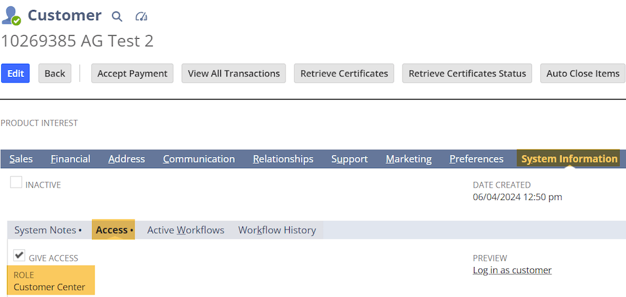Viewport: 626px width, 297px height.
Task: Click the date created value 06/04/2024 12:50 pm
Action: pyautogui.click(x=518, y=197)
